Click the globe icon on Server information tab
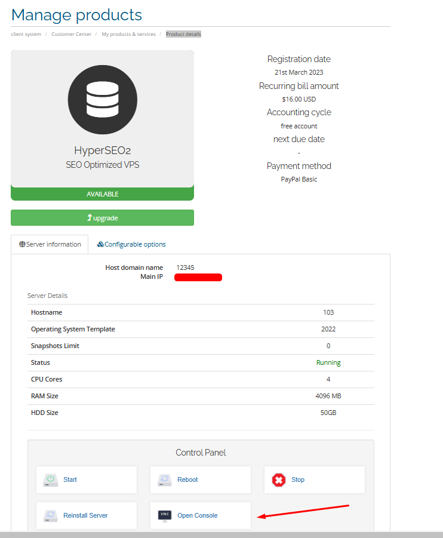The image size is (443, 538). pyautogui.click(x=22, y=244)
